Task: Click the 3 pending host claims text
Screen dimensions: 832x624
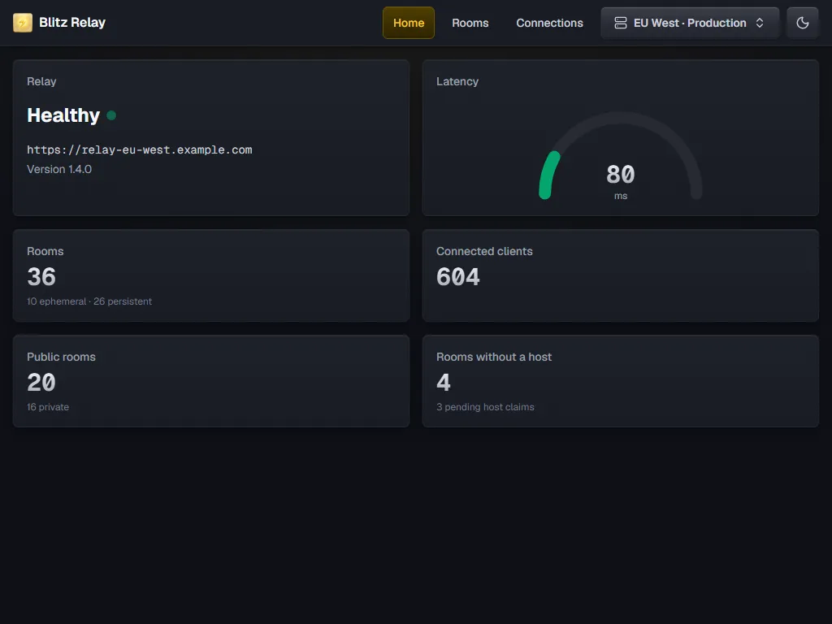Action: coord(485,407)
